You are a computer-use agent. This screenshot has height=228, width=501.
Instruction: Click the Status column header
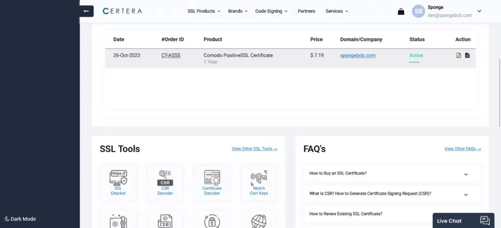click(x=417, y=40)
